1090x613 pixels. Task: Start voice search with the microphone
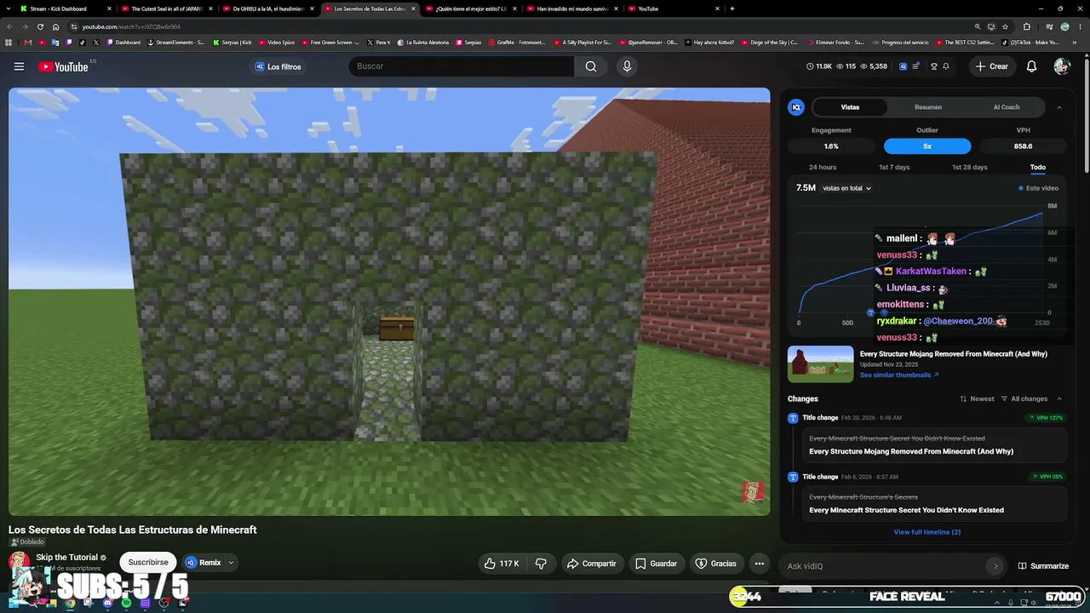pyautogui.click(x=627, y=66)
